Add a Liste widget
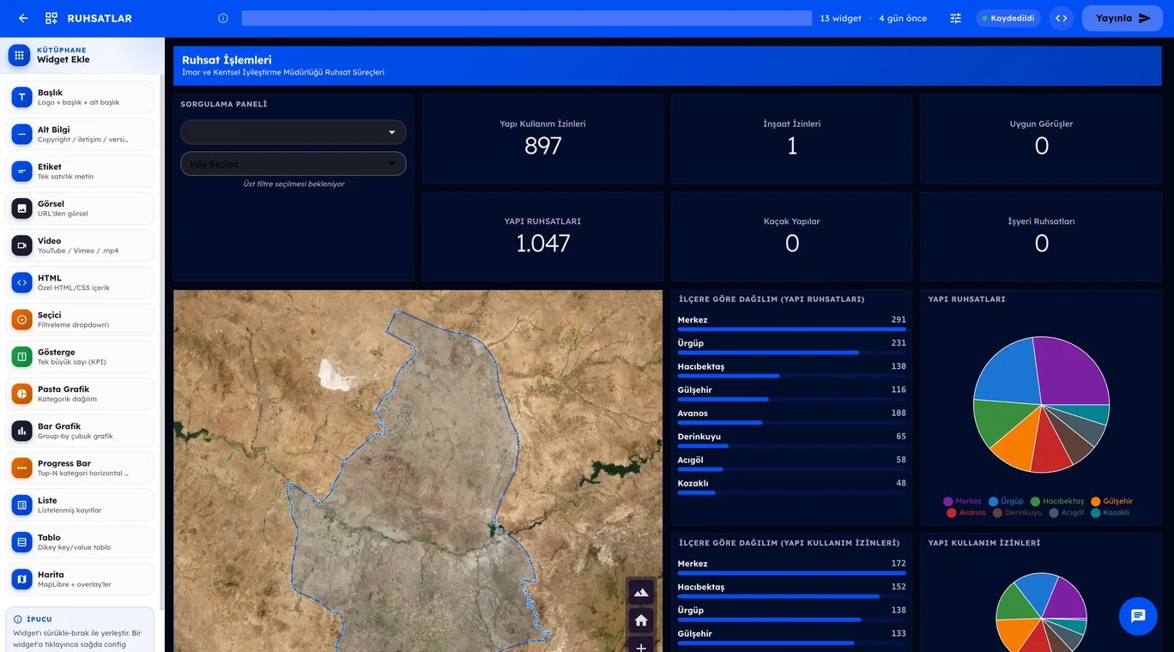Screen dimensions: 1174x652 click(x=80, y=504)
